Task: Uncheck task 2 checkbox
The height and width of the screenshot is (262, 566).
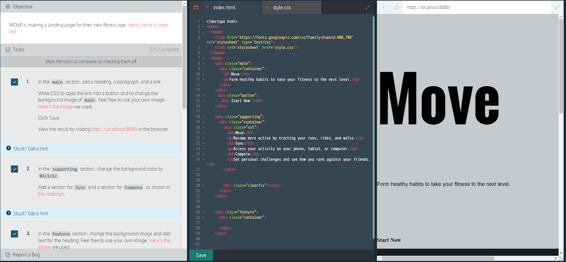Action: point(14,169)
